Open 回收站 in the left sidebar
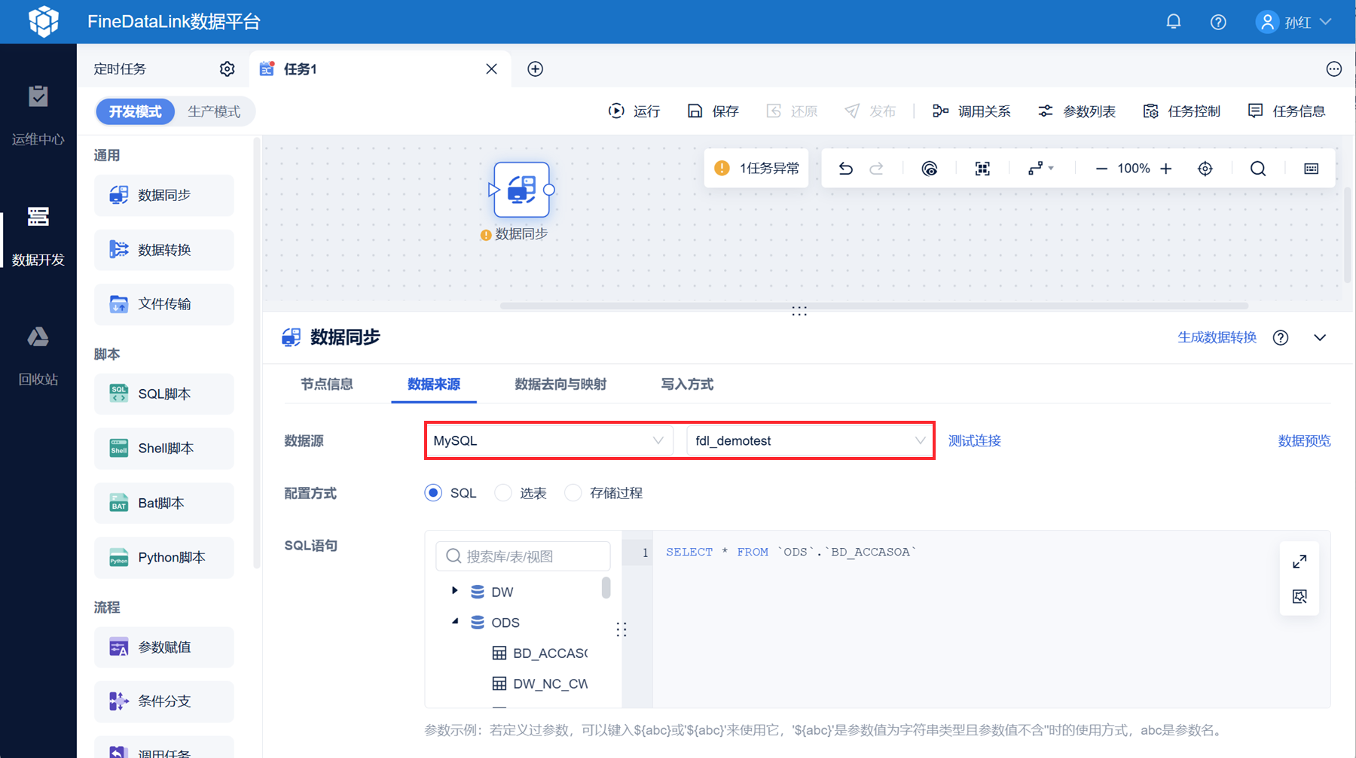Image resolution: width=1356 pixels, height=758 pixels. [x=38, y=356]
